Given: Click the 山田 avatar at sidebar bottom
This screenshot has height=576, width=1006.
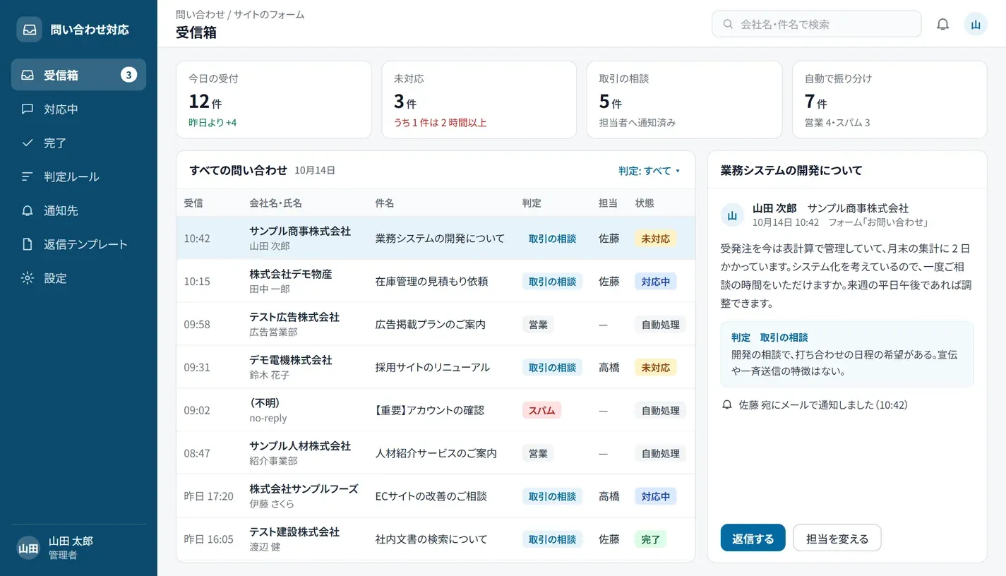Looking at the screenshot, I should click(28, 548).
